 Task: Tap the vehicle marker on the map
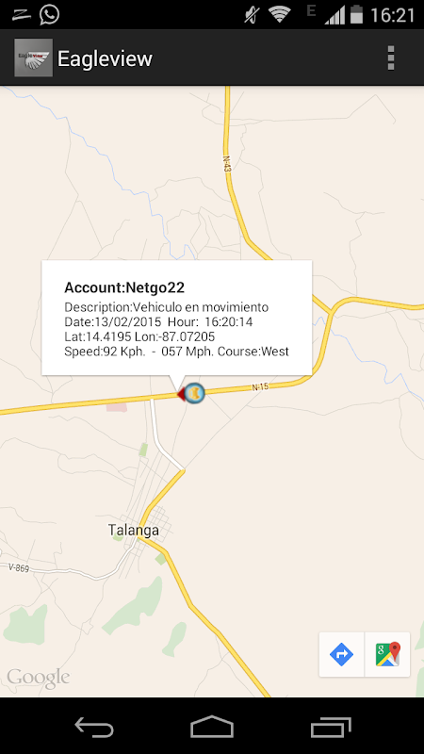[x=195, y=393]
